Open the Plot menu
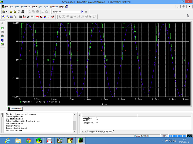 (40, 6)
